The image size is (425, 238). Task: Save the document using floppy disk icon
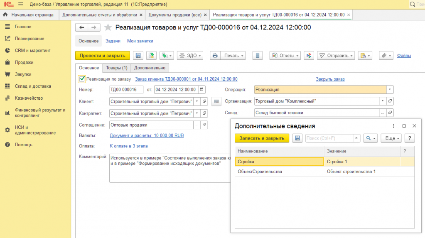coord(138,56)
